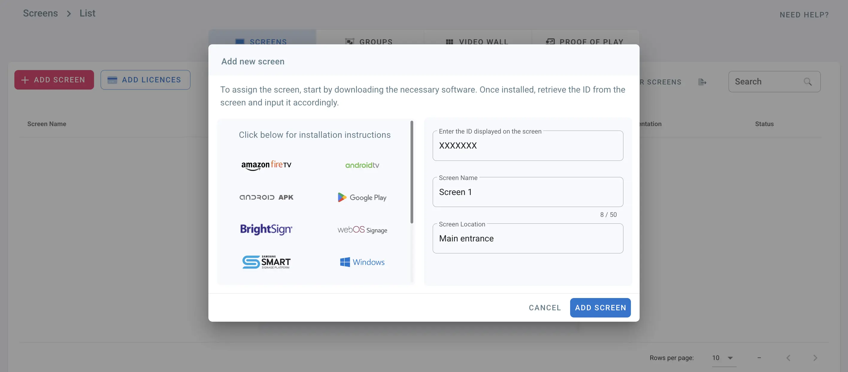Open Windows installation instructions
The width and height of the screenshot is (848, 372).
(362, 262)
